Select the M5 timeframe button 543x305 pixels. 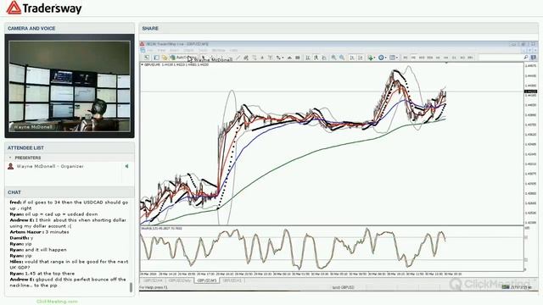(413, 58)
